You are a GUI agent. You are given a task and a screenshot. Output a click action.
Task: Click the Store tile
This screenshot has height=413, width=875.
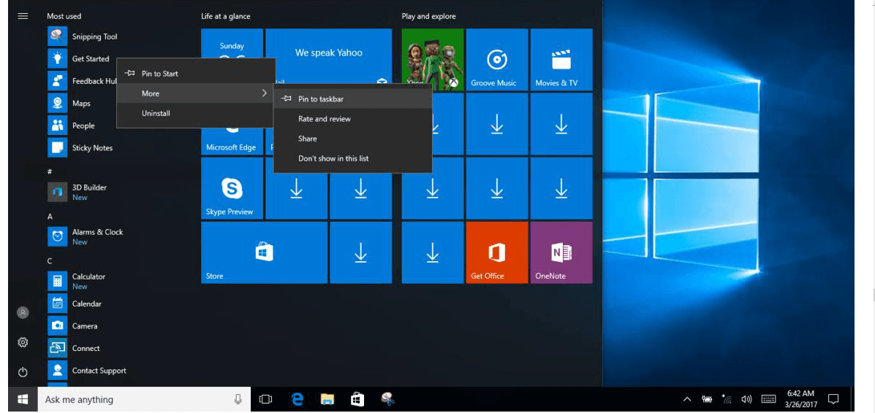point(264,252)
